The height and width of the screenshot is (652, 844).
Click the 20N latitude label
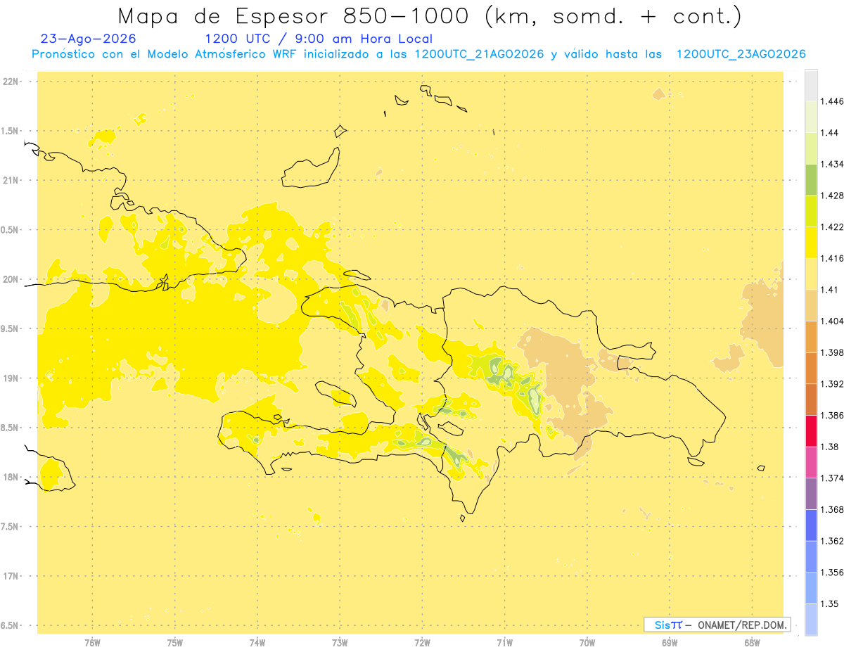(x=11, y=279)
